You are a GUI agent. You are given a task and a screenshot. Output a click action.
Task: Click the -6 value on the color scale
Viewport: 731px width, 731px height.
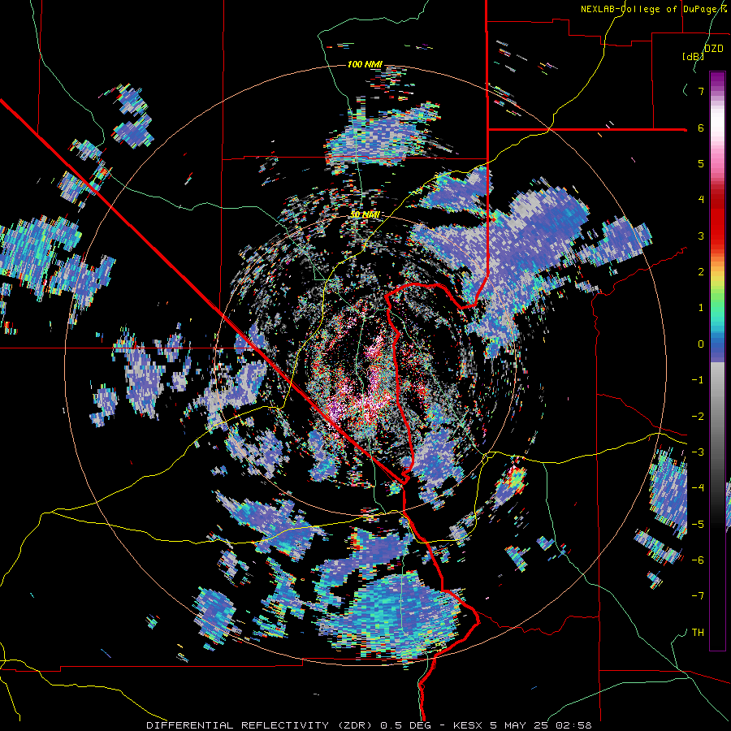[x=698, y=560]
